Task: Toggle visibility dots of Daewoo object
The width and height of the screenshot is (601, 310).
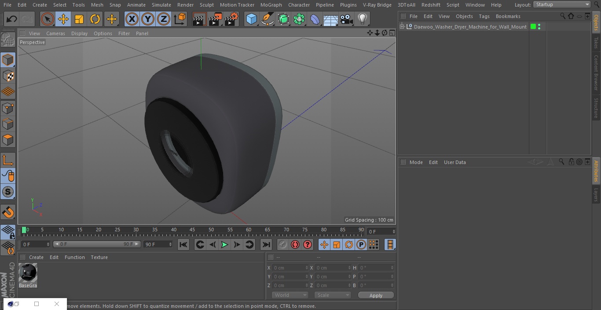Action: (x=539, y=27)
